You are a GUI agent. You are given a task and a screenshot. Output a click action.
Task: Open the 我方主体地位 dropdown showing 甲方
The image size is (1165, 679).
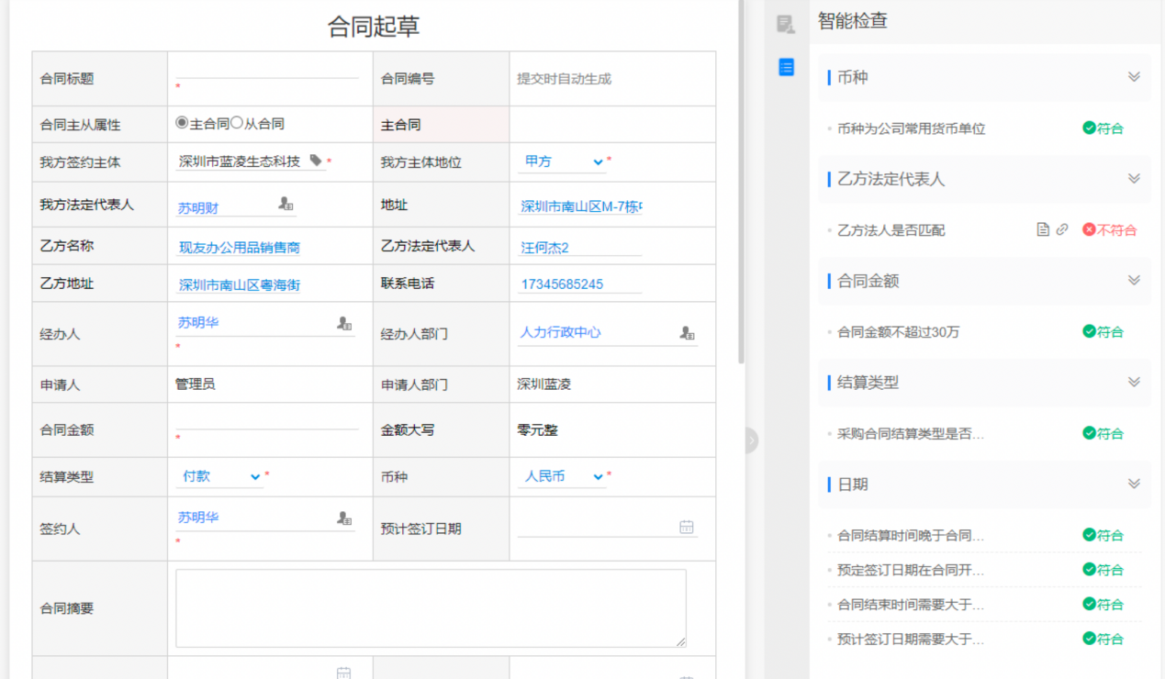(562, 161)
